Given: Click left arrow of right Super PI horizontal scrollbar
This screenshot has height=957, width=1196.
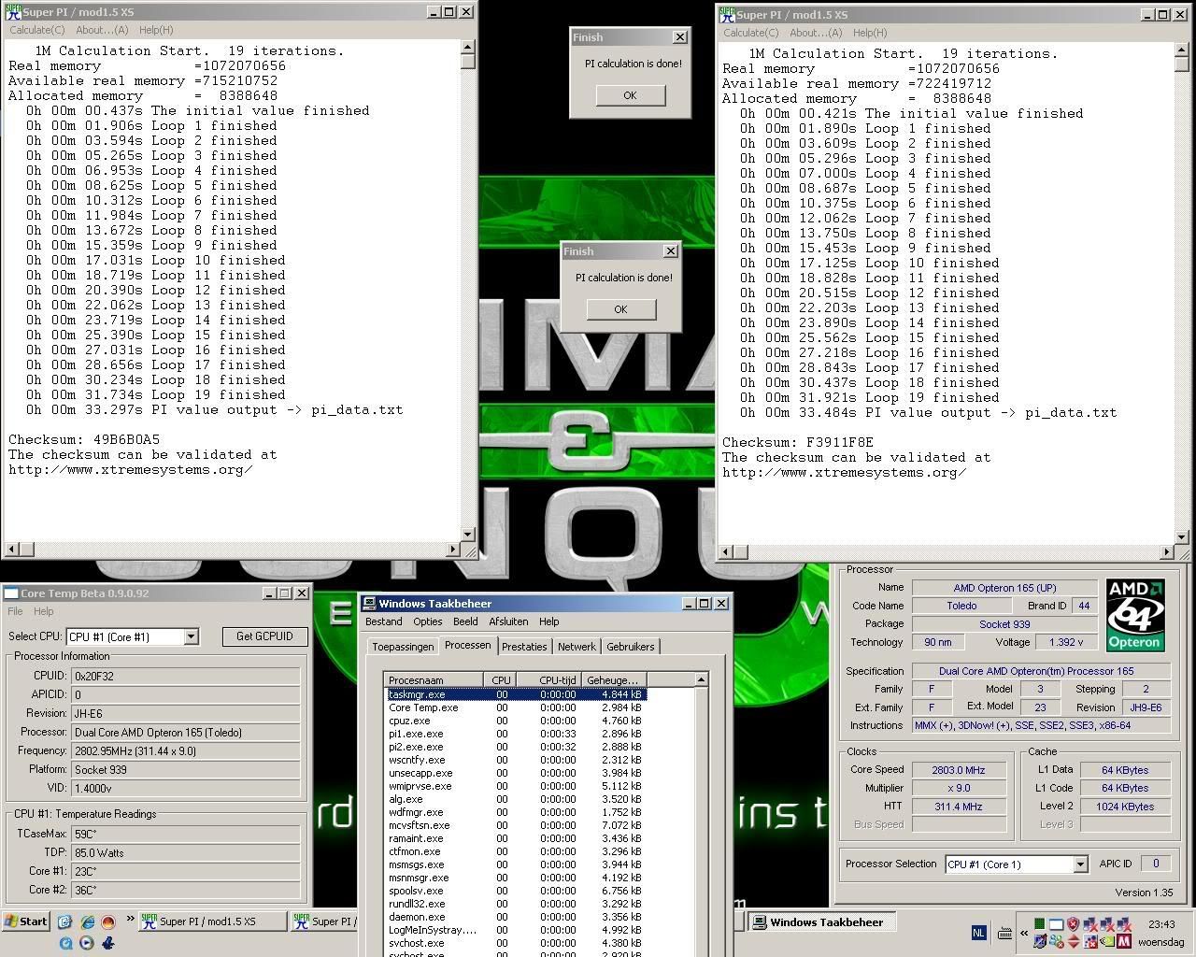Looking at the screenshot, I should coord(724,552).
